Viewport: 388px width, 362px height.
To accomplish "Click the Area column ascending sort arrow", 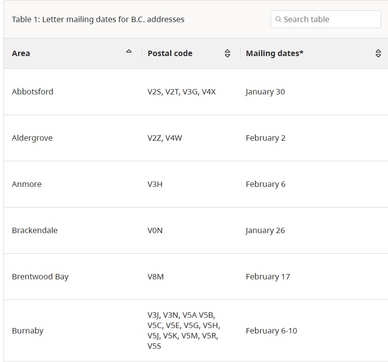I will pos(129,51).
